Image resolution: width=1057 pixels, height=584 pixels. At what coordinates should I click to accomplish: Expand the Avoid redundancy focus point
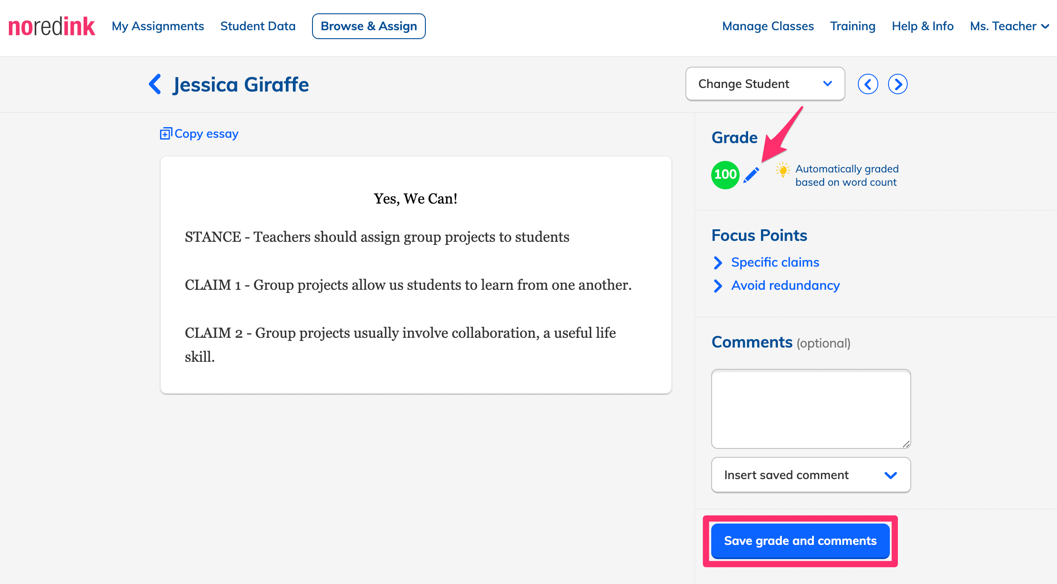(776, 285)
